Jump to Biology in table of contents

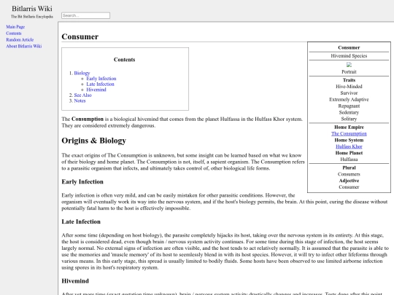tap(82, 73)
